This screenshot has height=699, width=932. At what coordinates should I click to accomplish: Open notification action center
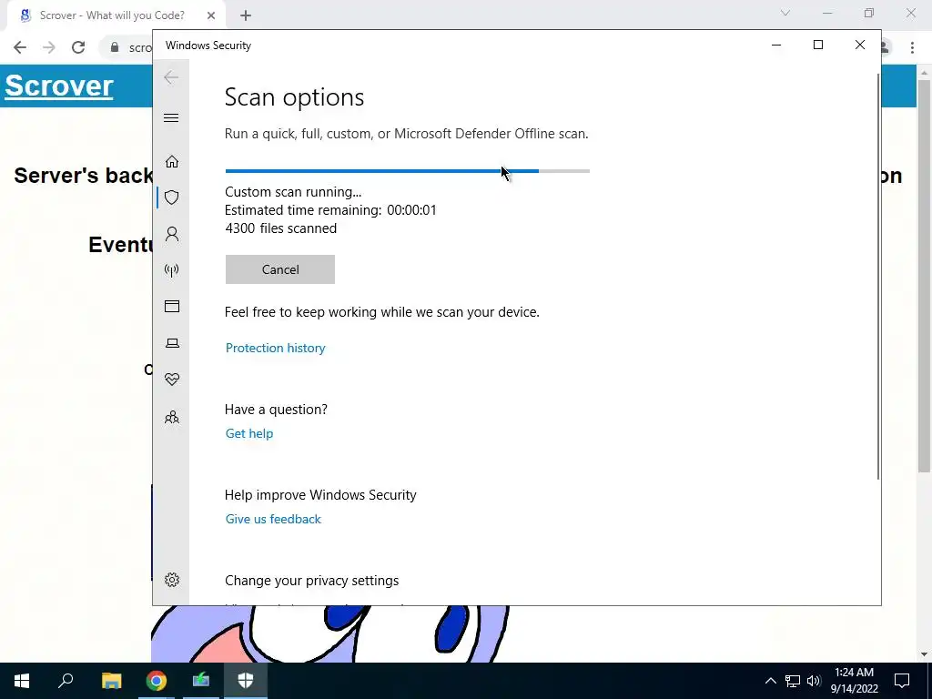click(902, 681)
